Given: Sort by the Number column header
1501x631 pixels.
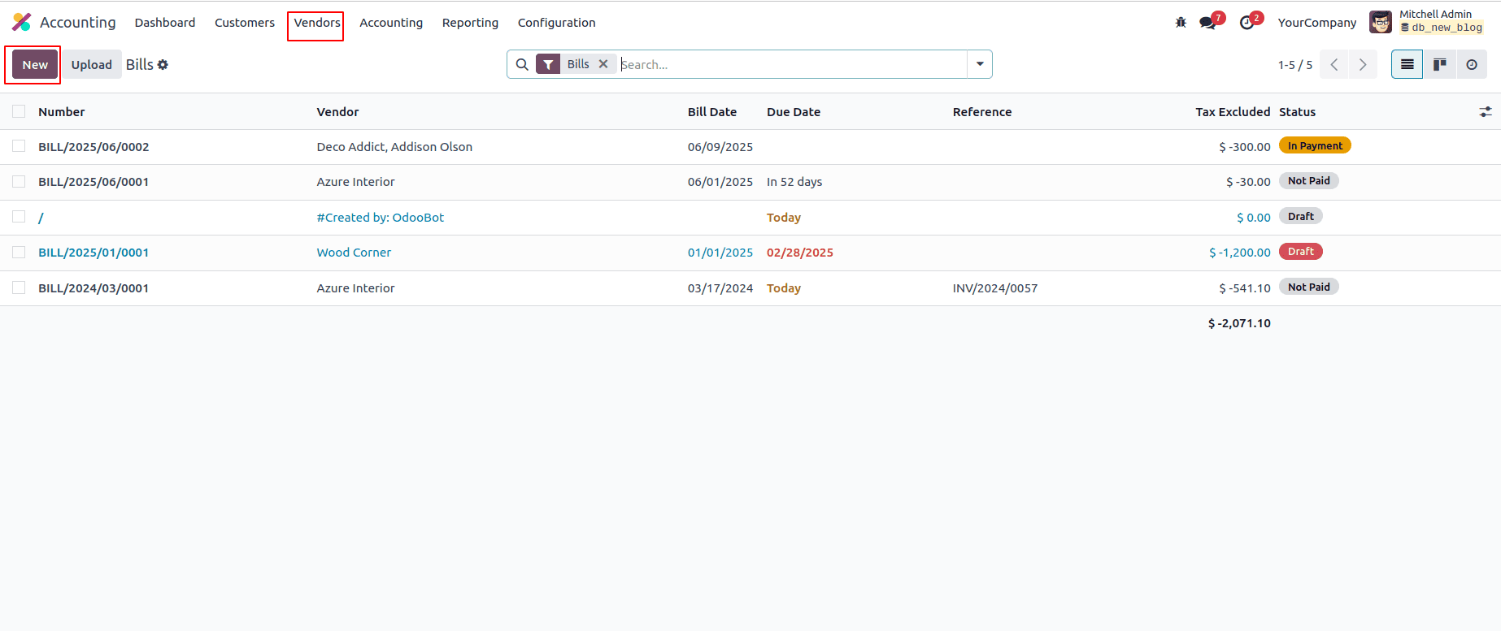Looking at the screenshot, I should (x=62, y=112).
